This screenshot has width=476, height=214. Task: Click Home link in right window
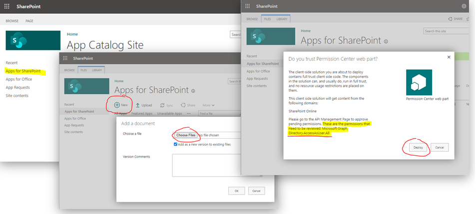(x=306, y=30)
